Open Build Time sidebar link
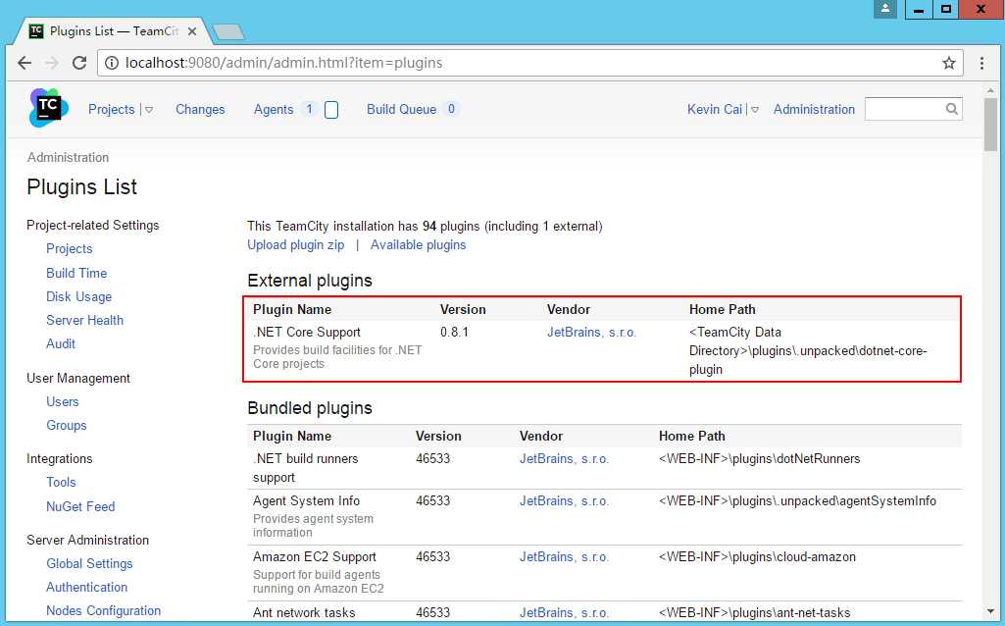This screenshot has width=1005, height=626. tap(76, 273)
